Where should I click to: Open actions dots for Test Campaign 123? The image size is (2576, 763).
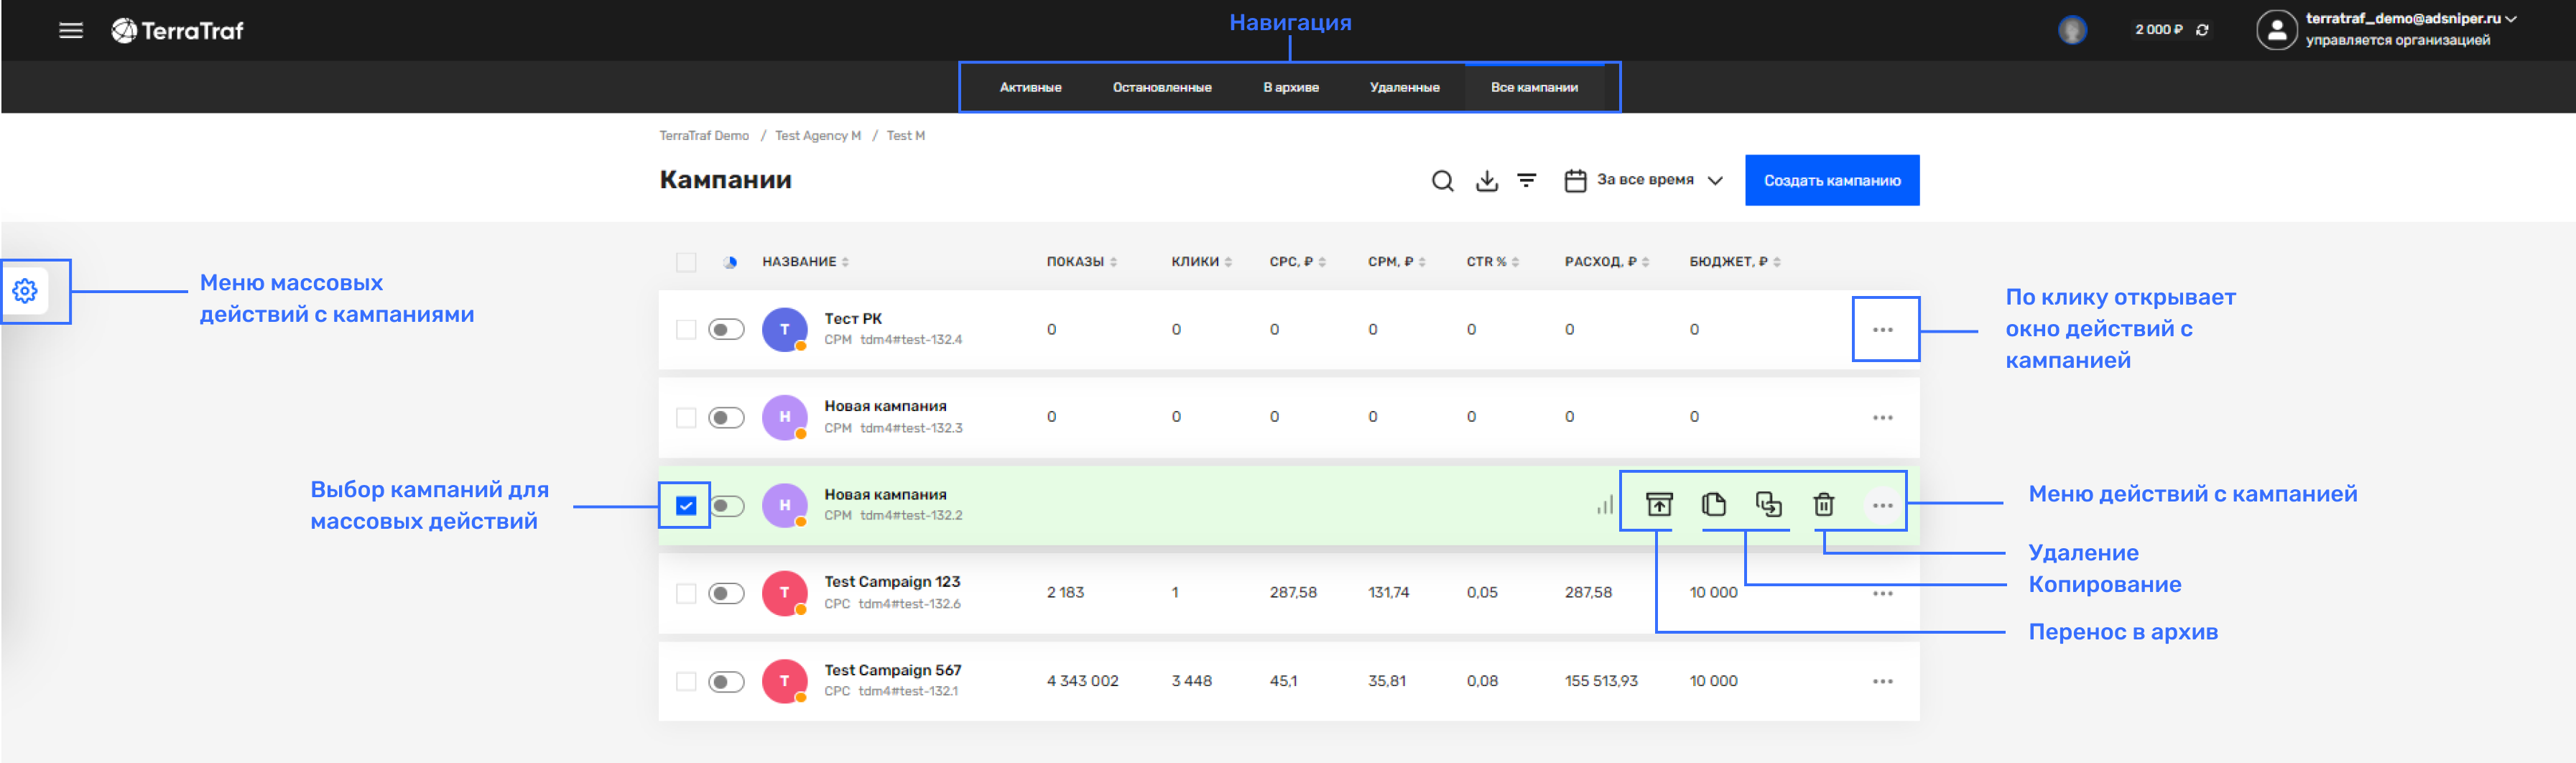pos(1882,593)
